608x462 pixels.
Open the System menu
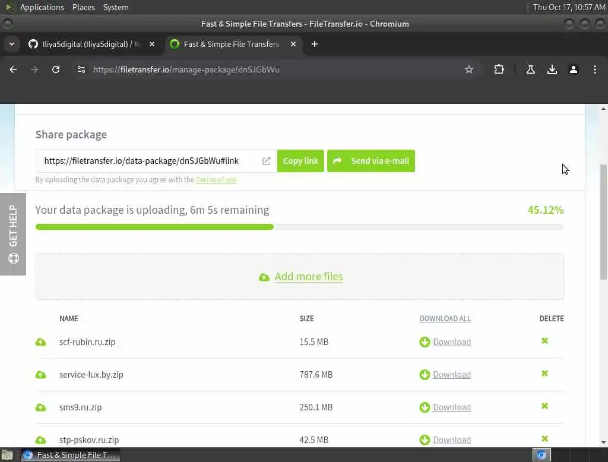coord(116,7)
